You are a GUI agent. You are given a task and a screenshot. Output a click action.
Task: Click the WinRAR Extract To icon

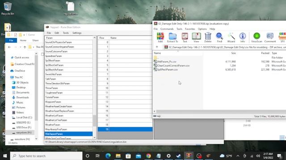pos(172,37)
